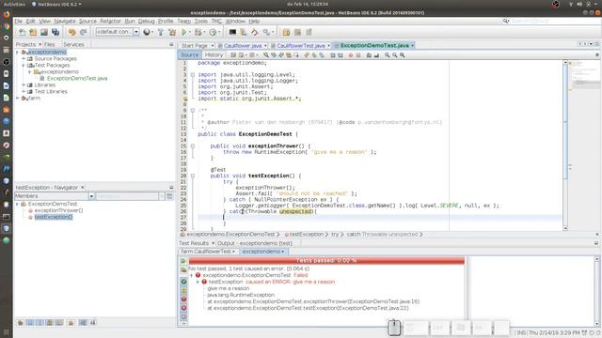Screen dimensions: 602x338
Task: Open the File menu
Action: (x=19, y=21)
